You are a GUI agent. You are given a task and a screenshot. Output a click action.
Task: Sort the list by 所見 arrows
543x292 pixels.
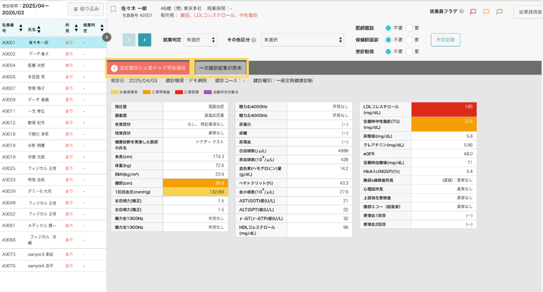coord(76,28)
